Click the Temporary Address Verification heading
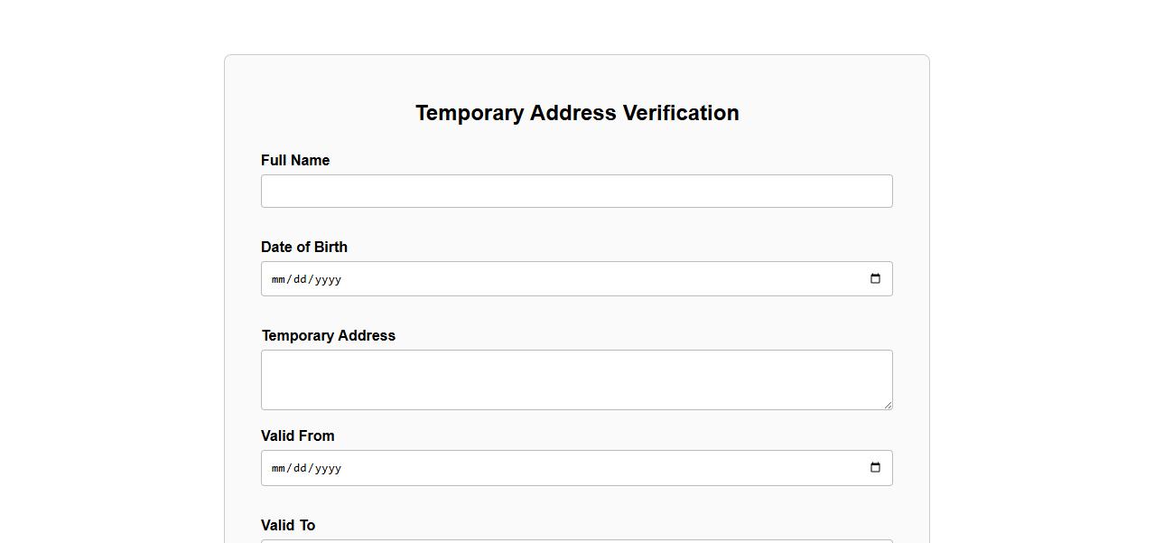Viewport: 1154px width, 543px height. (577, 113)
